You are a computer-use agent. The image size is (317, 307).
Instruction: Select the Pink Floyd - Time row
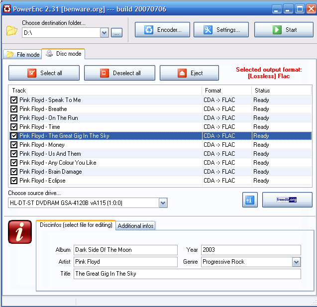tap(160, 127)
